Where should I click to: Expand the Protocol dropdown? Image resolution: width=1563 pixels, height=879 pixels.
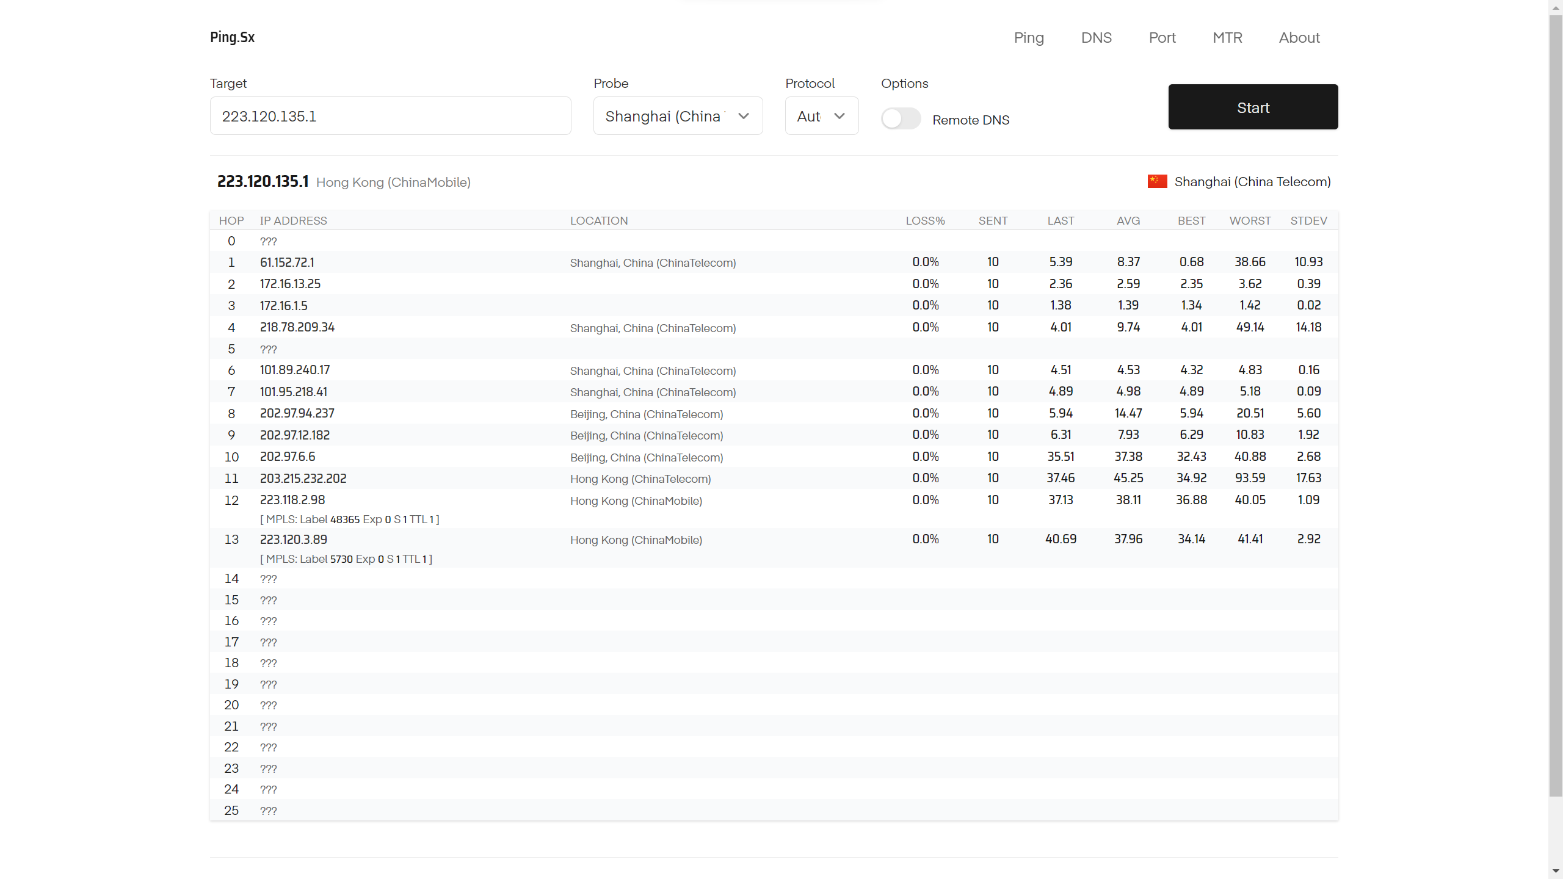click(x=821, y=116)
